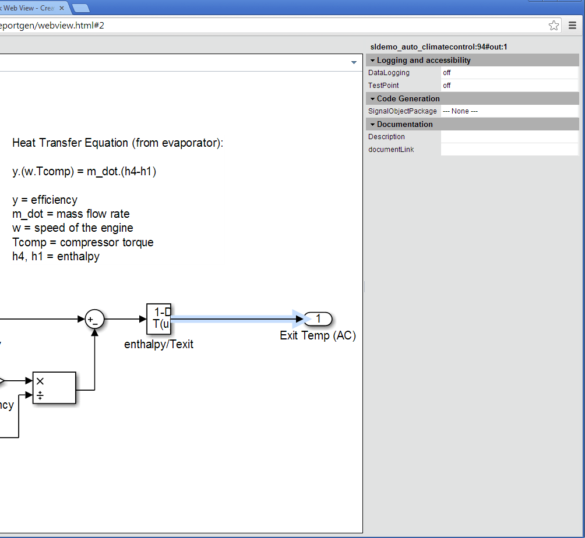Click the 'y = efficiency' annotation line
This screenshot has width=585, height=538.
45,200
